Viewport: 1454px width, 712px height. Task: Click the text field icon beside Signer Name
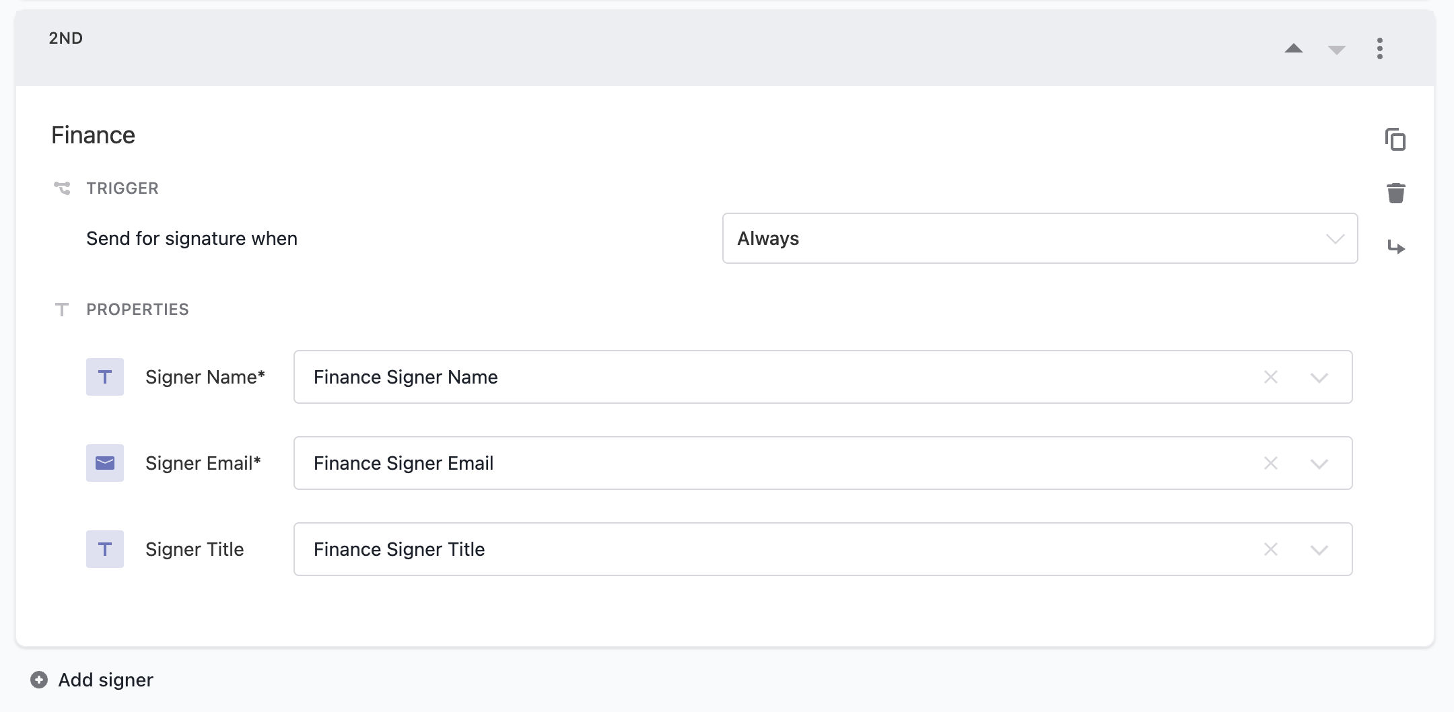[104, 377]
